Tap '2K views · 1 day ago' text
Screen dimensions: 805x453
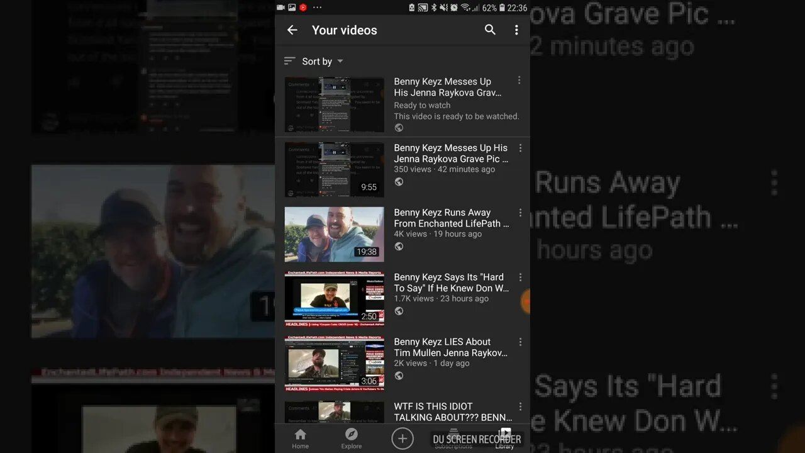pyautogui.click(x=431, y=364)
